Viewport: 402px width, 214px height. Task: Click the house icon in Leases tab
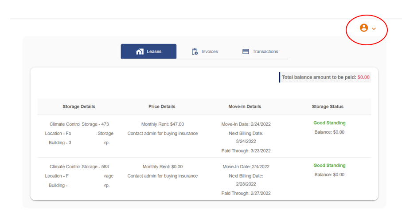tap(140, 52)
